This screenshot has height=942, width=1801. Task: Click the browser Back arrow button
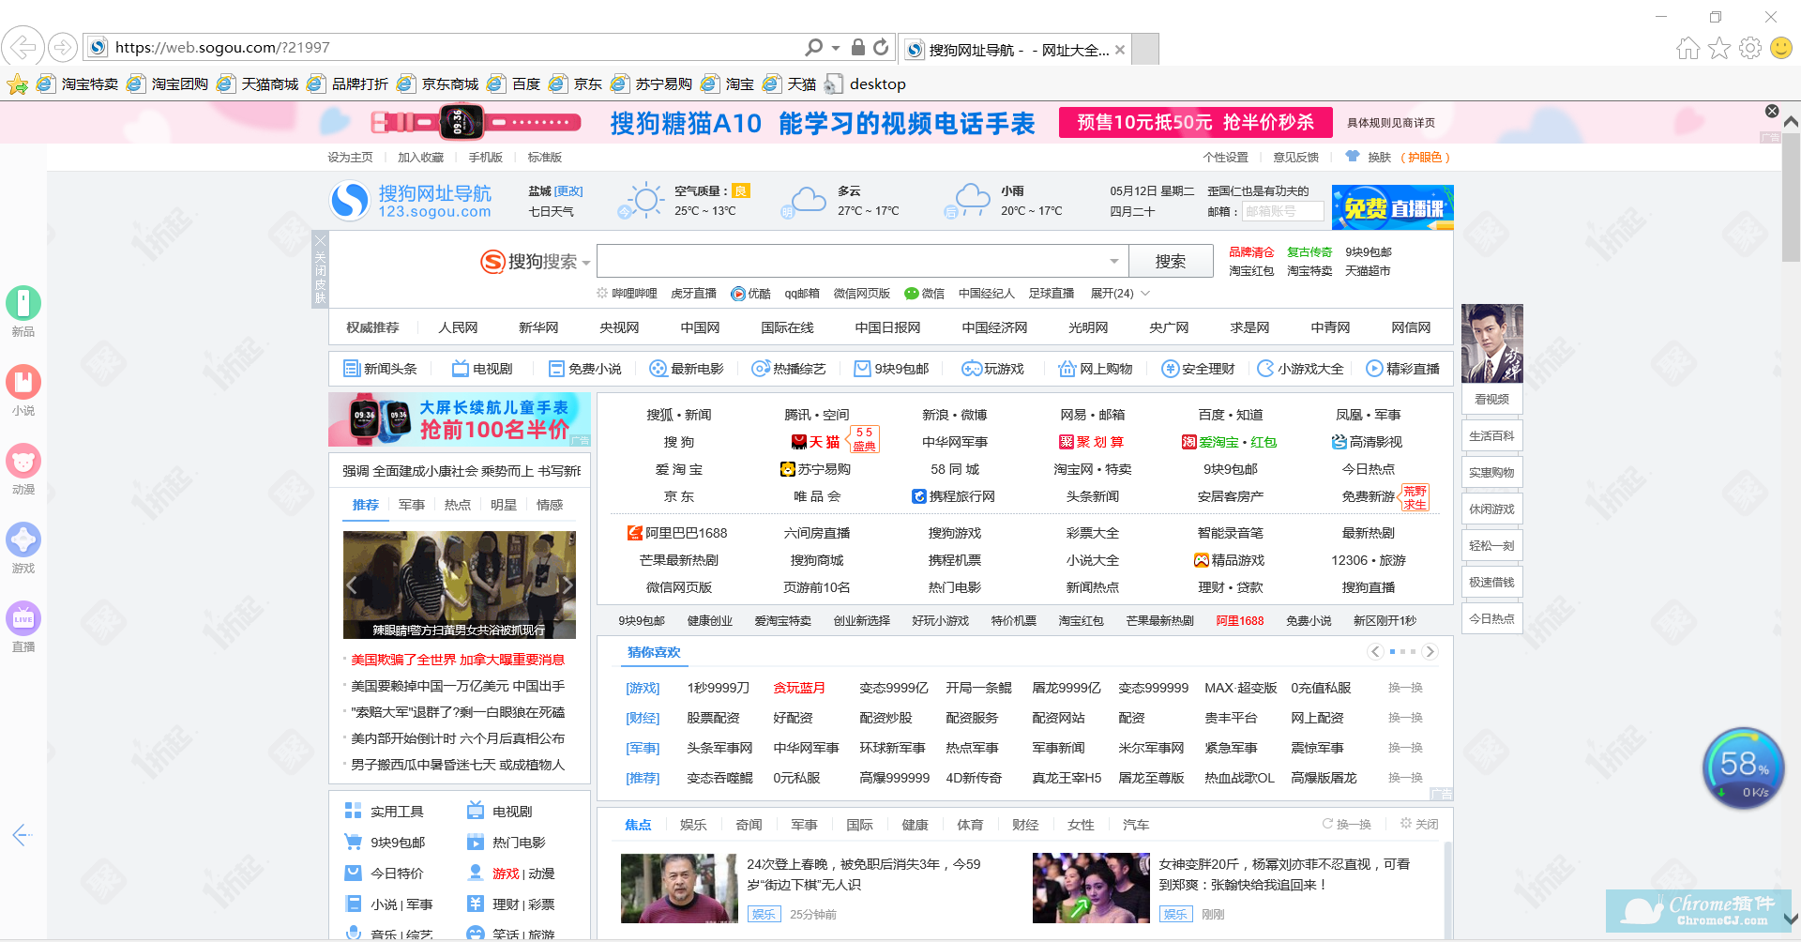click(23, 46)
